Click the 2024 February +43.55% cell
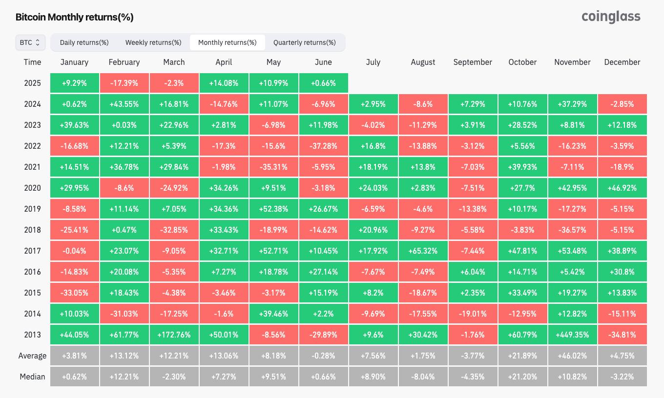Image resolution: width=664 pixels, height=398 pixels. click(x=124, y=104)
